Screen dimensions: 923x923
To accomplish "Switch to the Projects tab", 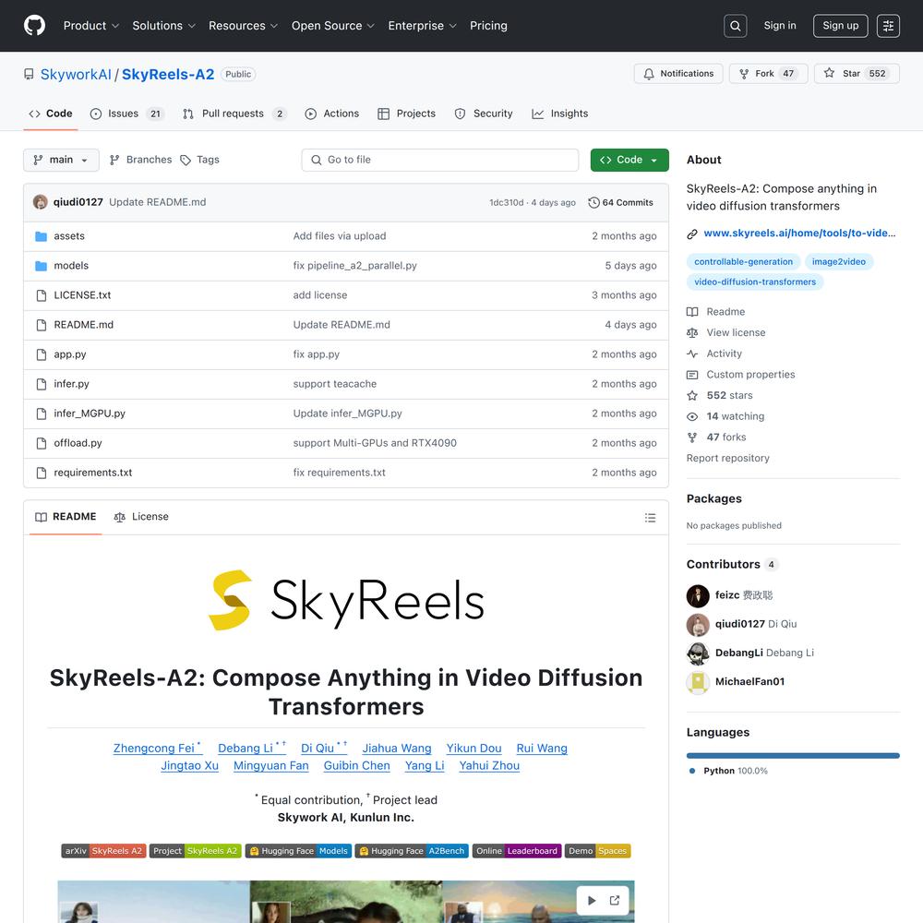I will tap(407, 114).
